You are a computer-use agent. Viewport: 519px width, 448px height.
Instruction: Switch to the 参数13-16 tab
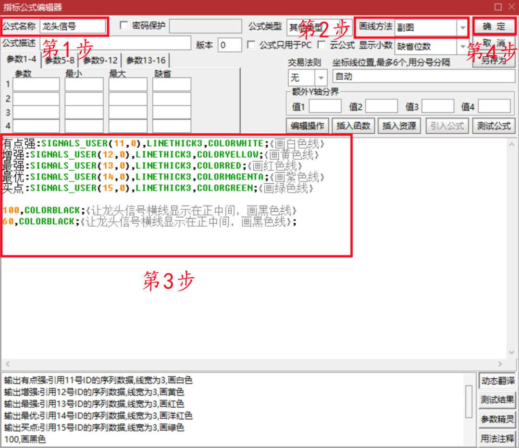pyautogui.click(x=146, y=60)
